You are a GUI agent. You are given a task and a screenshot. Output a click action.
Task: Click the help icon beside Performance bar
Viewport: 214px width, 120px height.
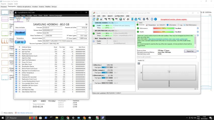(198, 28)
